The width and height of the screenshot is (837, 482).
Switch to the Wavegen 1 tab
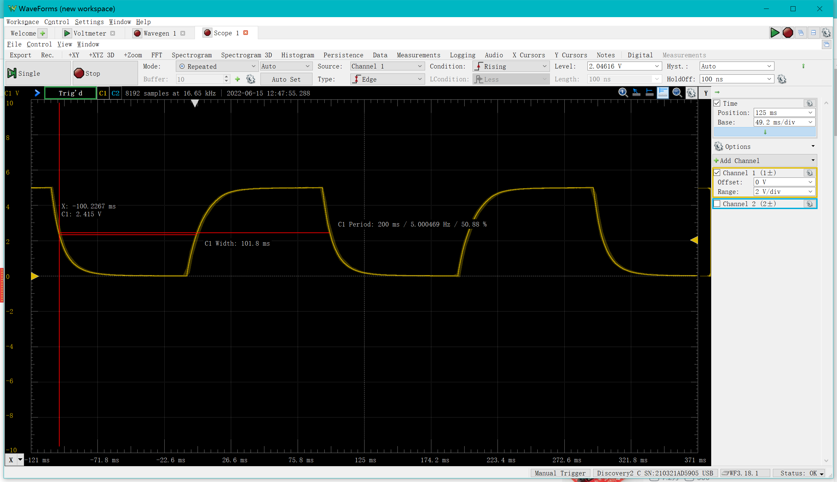(159, 33)
